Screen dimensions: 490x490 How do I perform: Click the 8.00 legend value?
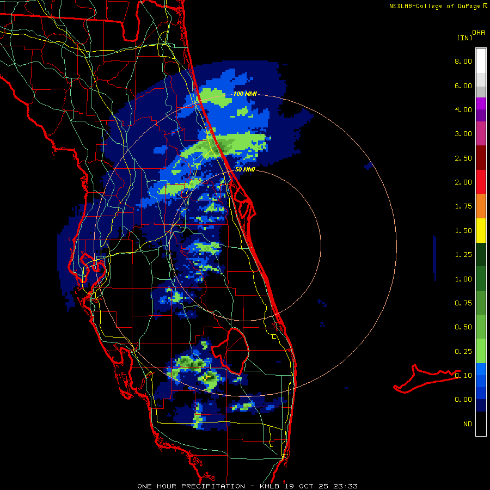tap(463, 61)
